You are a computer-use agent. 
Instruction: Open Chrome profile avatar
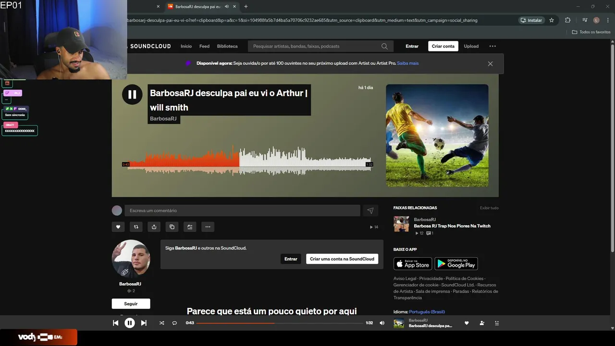(596, 20)
